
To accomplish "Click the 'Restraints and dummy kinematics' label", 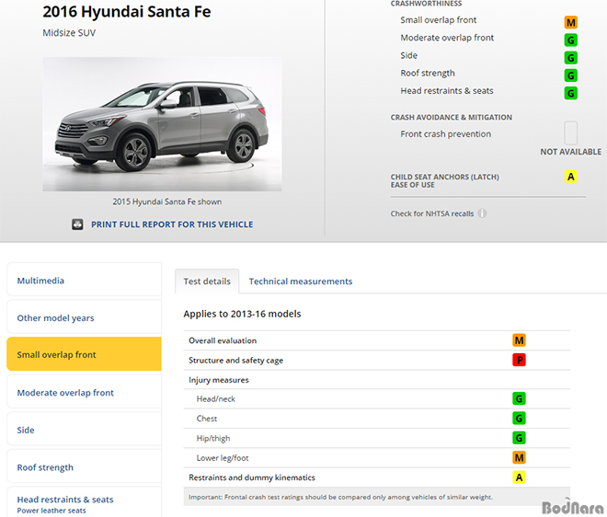I will click(252, 477).
